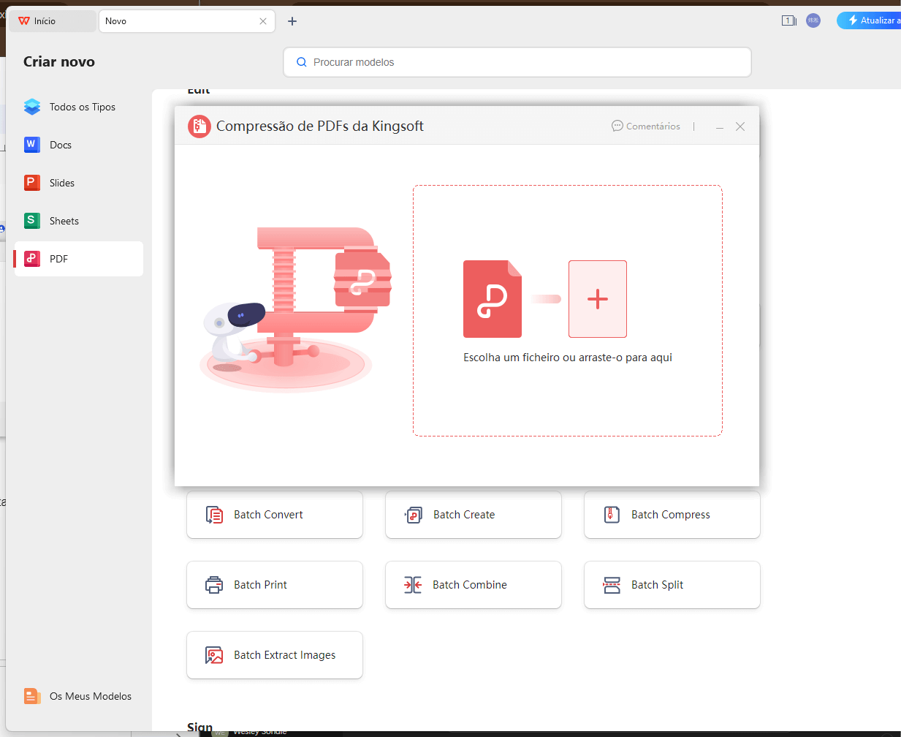The width and height of the screenshot is (901, 737).
Task: Open Batch Combine tool
Action: click(x=474, y=585)
